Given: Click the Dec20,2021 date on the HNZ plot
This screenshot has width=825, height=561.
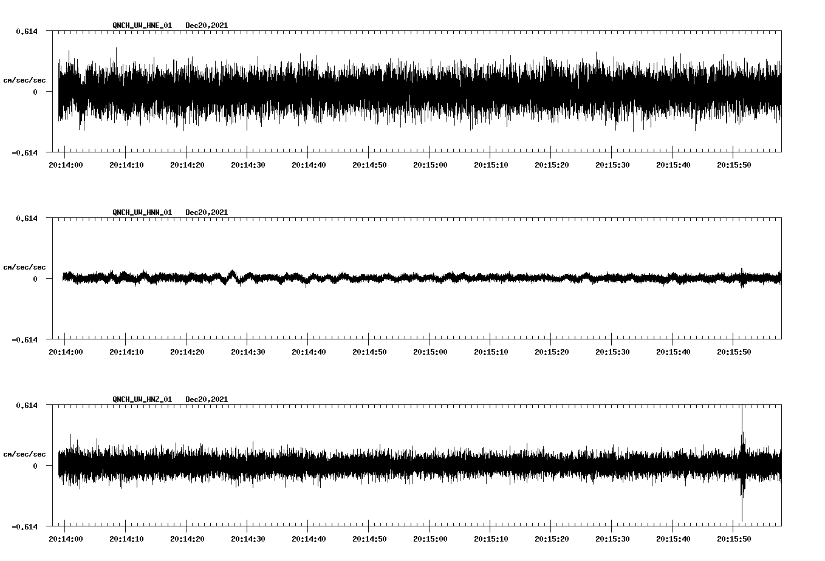Looking at the screenshot, I should click(207, 399).
